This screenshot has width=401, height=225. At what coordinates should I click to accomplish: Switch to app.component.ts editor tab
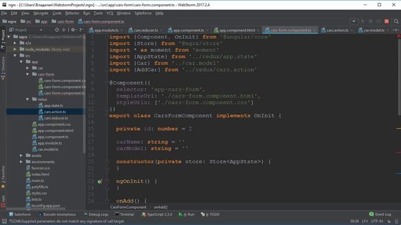(189, 30)
